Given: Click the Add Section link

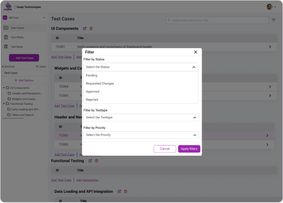Looking at the screenshot, I should (x=24, y=80).
